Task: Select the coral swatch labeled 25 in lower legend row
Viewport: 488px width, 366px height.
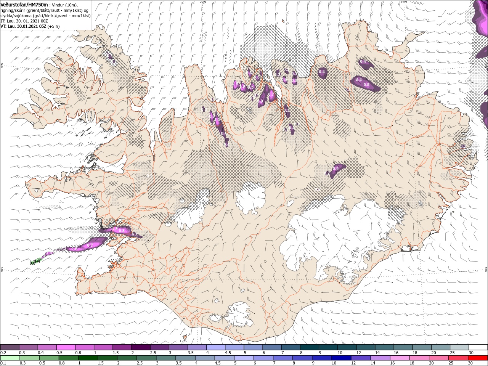Action: click(458, 358)
